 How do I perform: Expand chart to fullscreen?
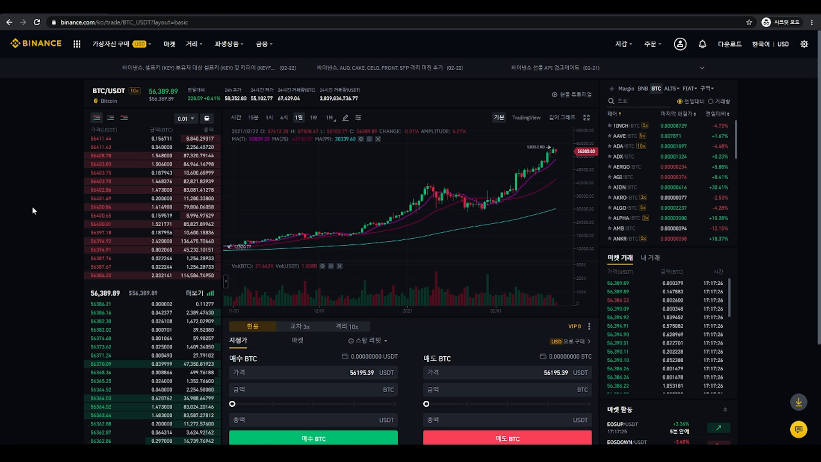click(x=587, y=118)
